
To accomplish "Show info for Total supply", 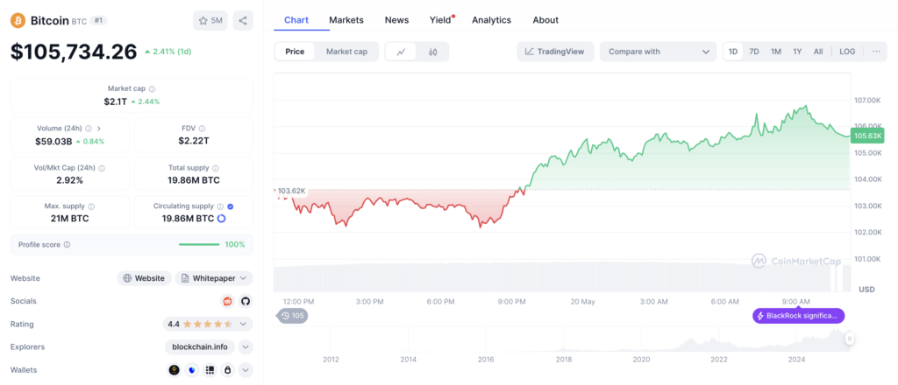I will (216, 169).
